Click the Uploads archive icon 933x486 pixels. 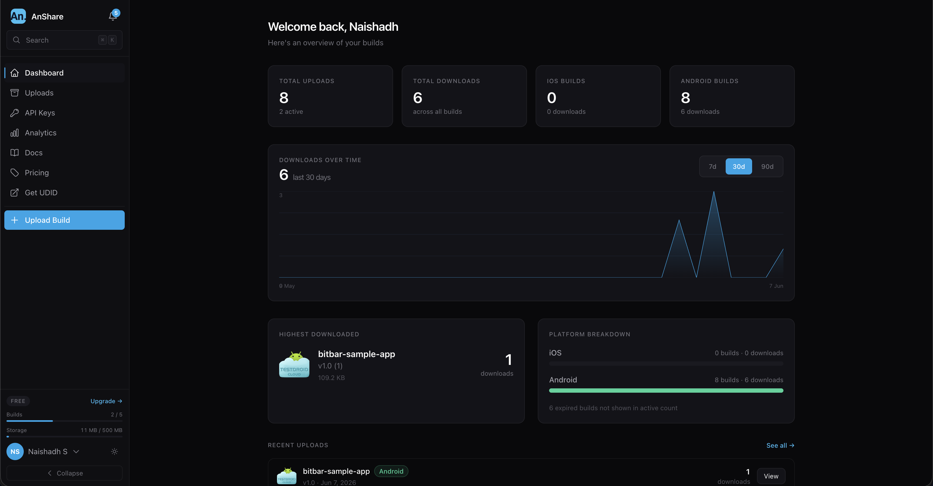[x=15, y=93]
